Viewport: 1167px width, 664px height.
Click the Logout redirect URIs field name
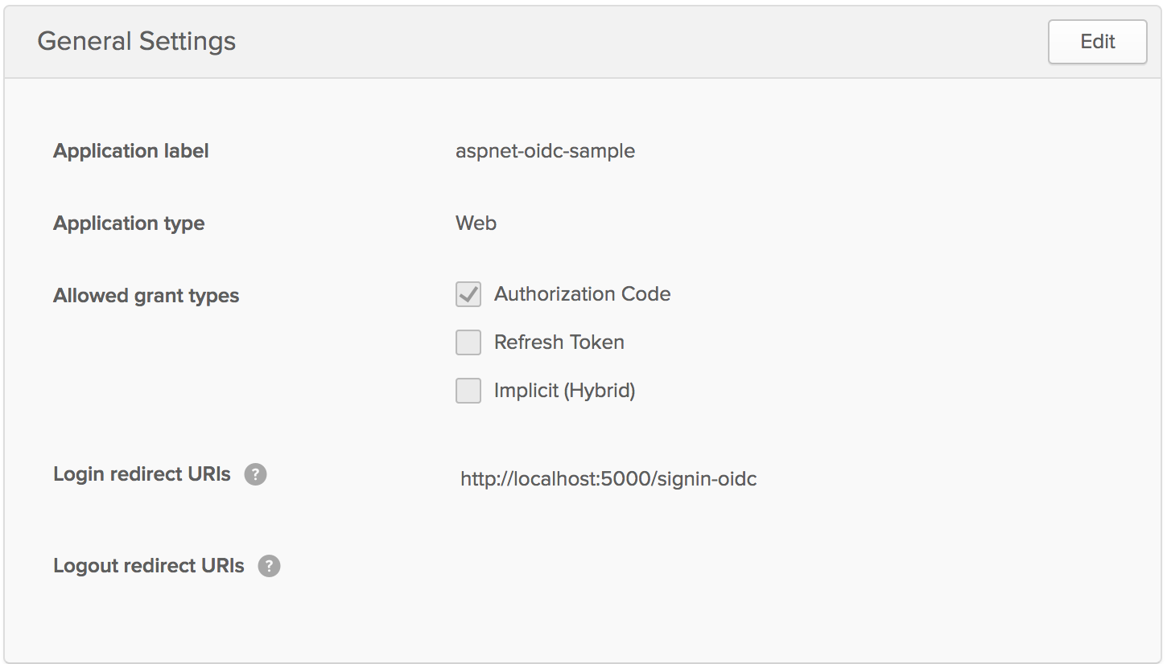[x=149, y=566]
